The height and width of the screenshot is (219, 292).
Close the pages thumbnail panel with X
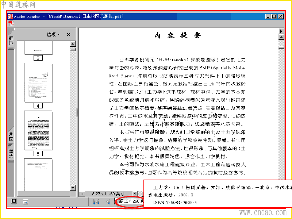69,34
